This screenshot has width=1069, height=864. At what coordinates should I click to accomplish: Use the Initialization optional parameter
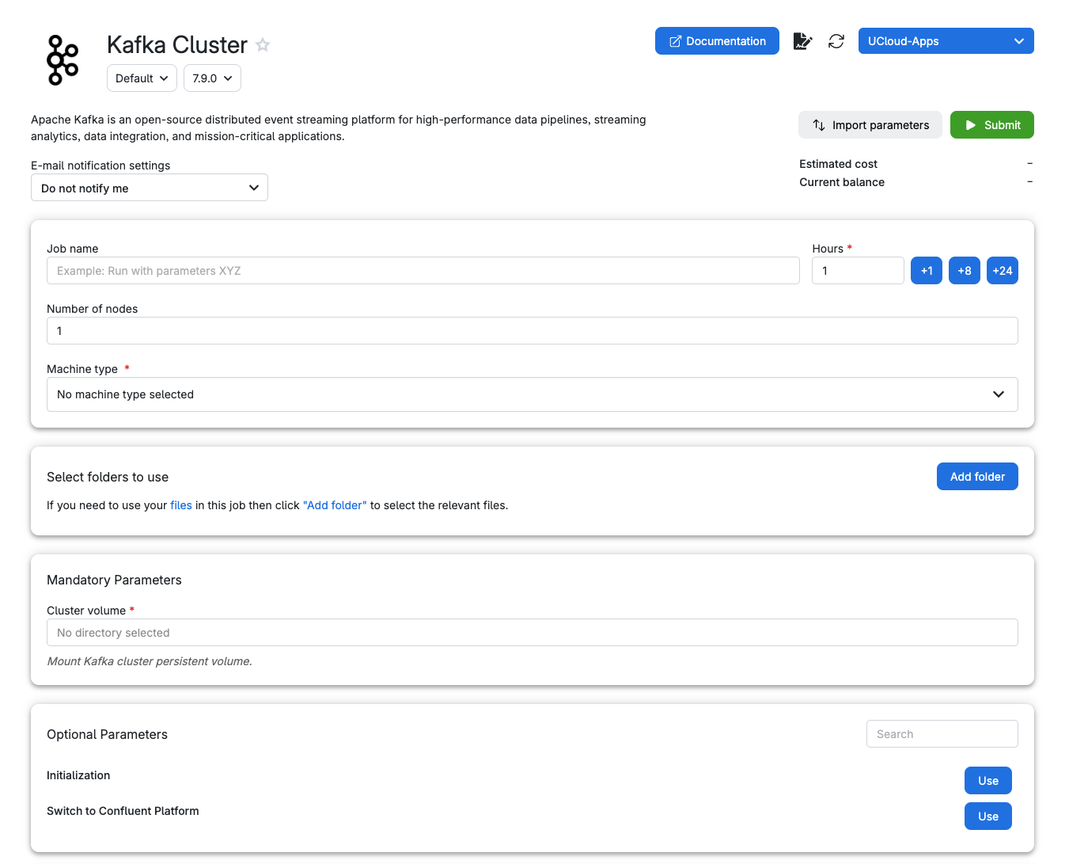click(988, 781)
